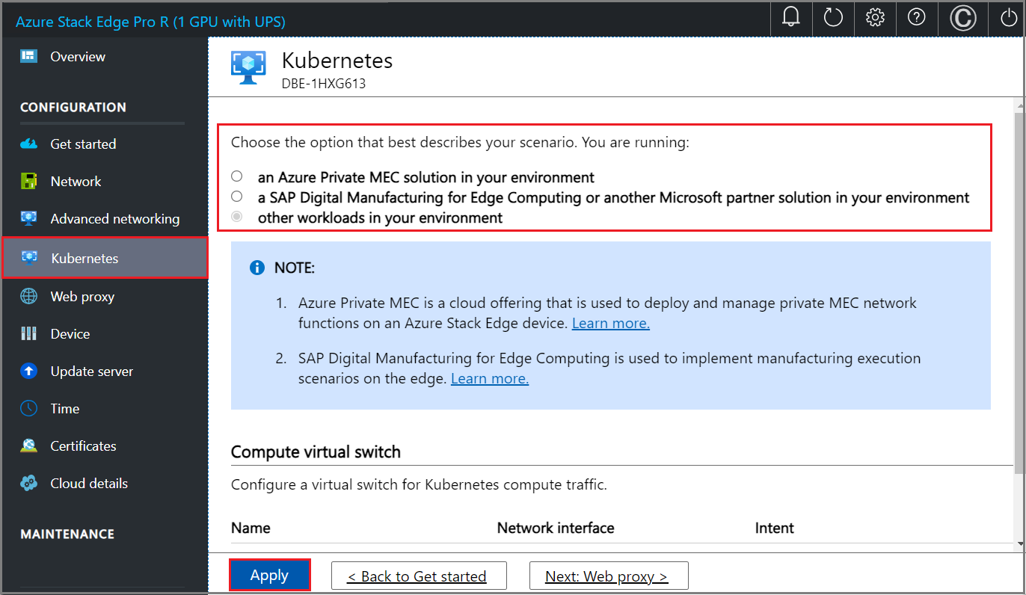
Task: Open the SAP Edge Computing Learn more link
Action: coord(489,378)
